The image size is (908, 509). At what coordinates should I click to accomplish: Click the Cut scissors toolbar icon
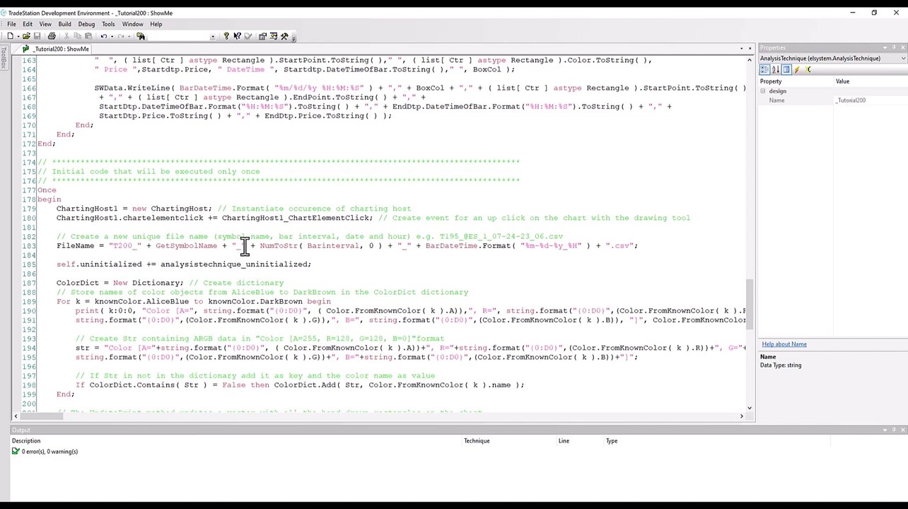(x=66, y=36)
